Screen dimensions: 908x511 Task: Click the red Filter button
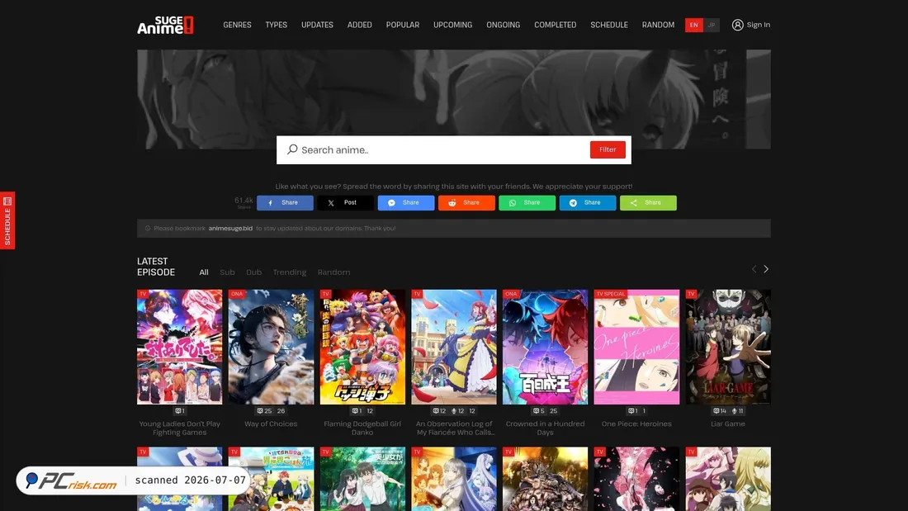(608, 149)
